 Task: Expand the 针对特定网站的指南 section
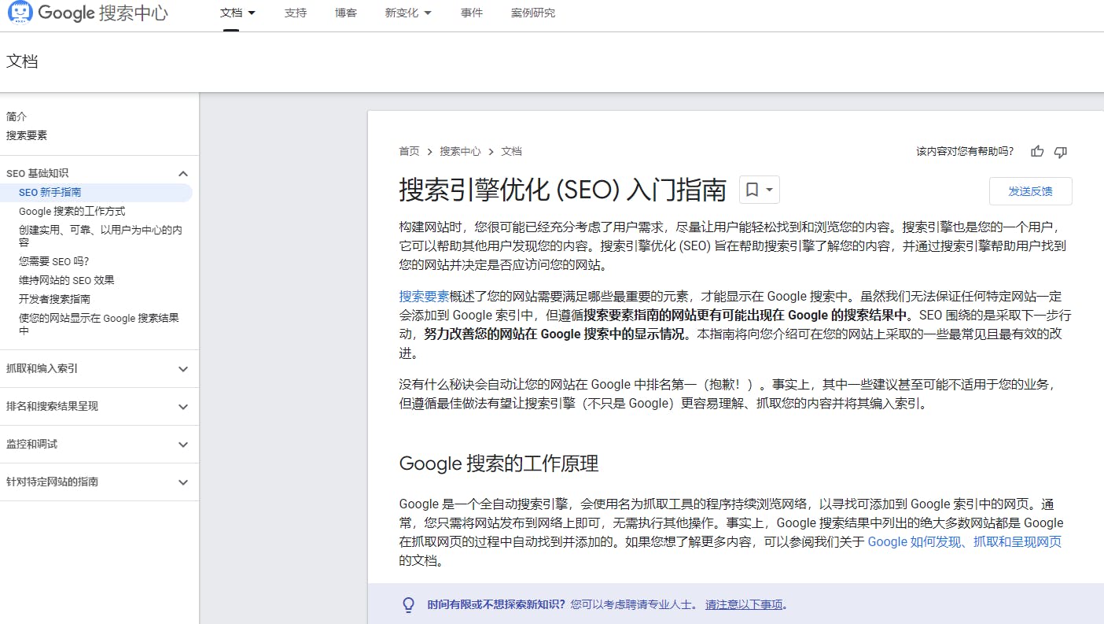(x=183, y=482)
